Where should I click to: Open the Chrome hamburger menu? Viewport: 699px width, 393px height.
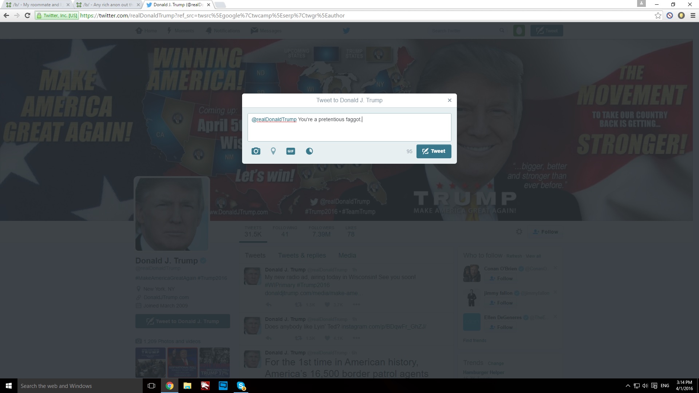tap(693, 15)
